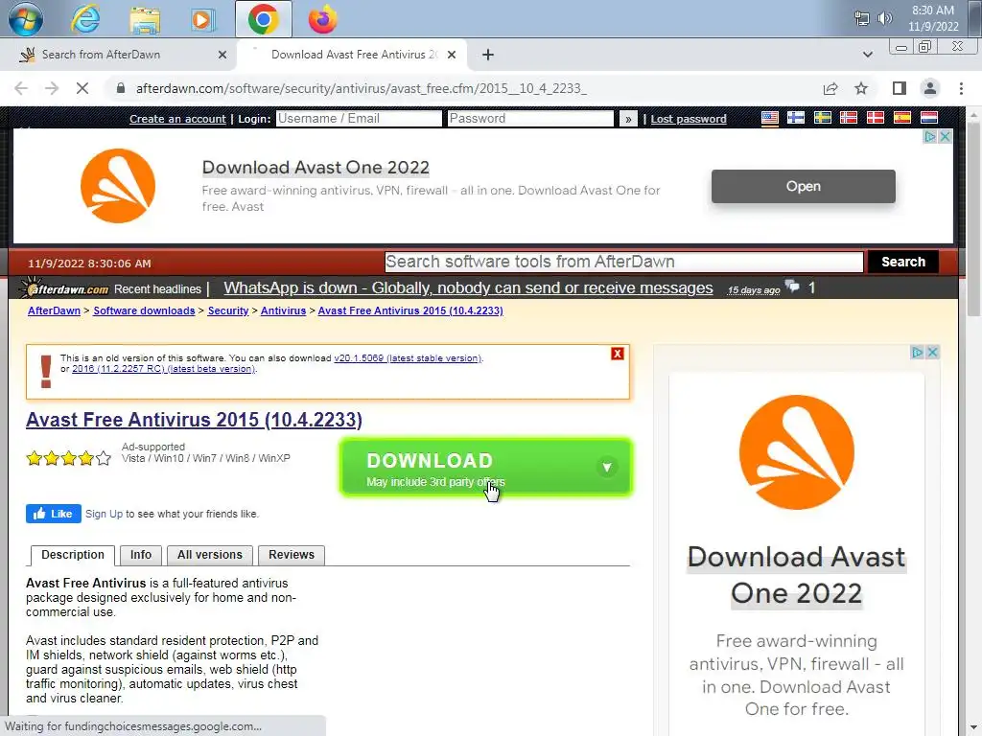Share this page from the address bar
The height and width of the screenshot is (736, 982).
point(830,88)
